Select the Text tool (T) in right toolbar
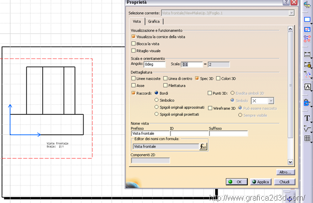Image resolution: width=313 pixels, height=203 pixels. coord(307,118)
